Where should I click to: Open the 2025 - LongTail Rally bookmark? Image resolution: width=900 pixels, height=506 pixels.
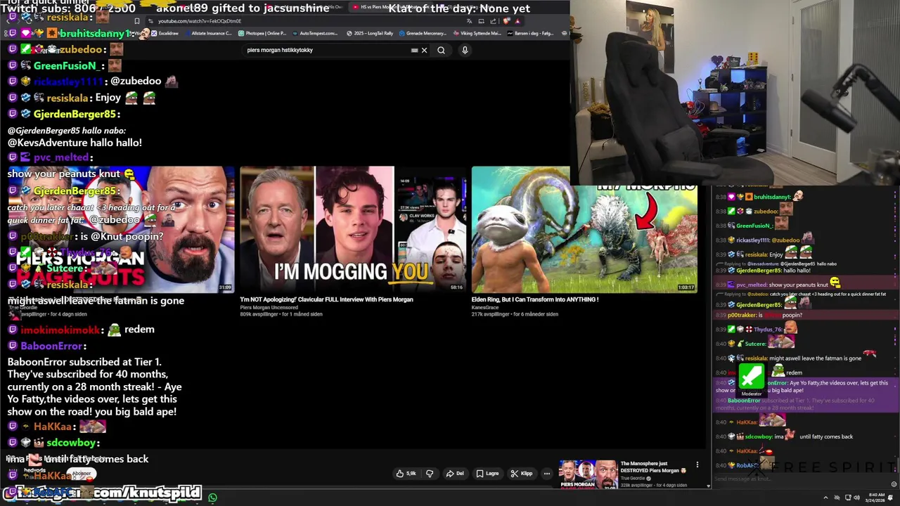371,33
